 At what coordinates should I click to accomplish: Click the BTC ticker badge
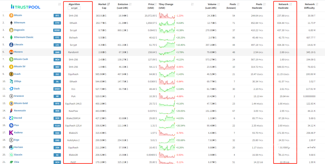click(57, 16)
